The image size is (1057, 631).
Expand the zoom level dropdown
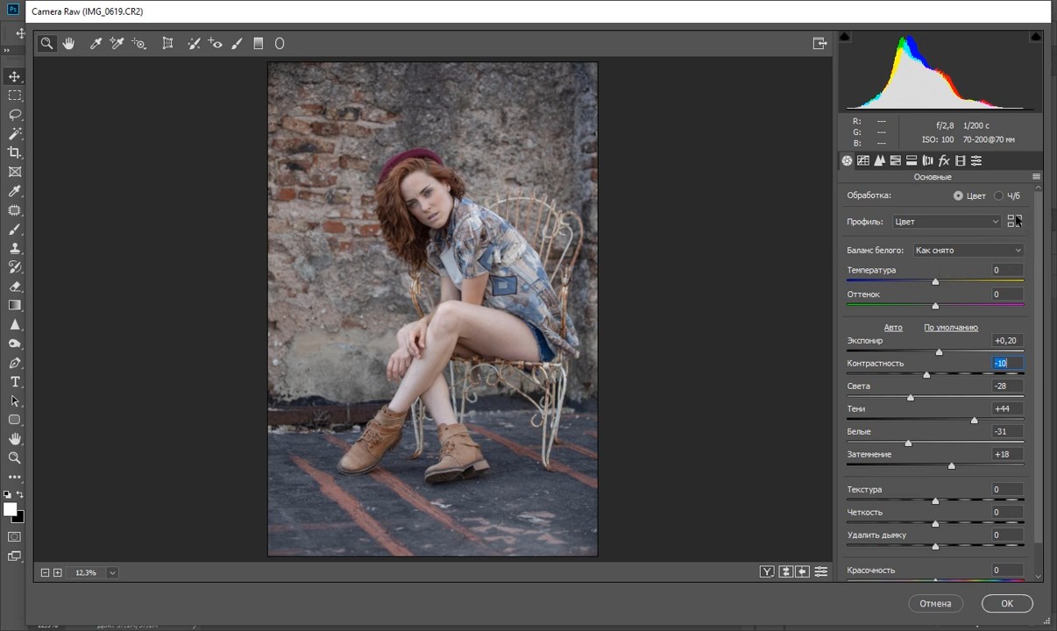tap(112, 572)
